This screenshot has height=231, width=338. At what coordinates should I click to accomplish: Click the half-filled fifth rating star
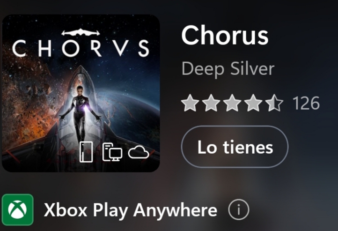[x=274, y=103]
